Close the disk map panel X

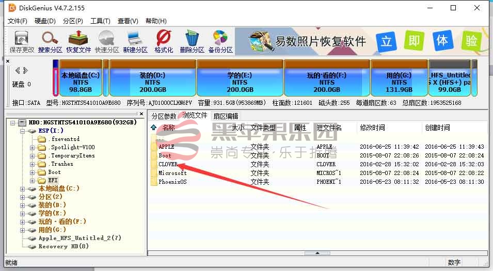coord(8,61)
